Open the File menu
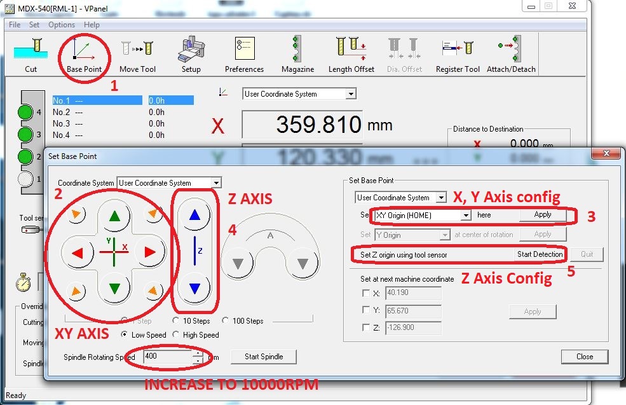This screenshot has width=626, height=405. tap(15, 24)
